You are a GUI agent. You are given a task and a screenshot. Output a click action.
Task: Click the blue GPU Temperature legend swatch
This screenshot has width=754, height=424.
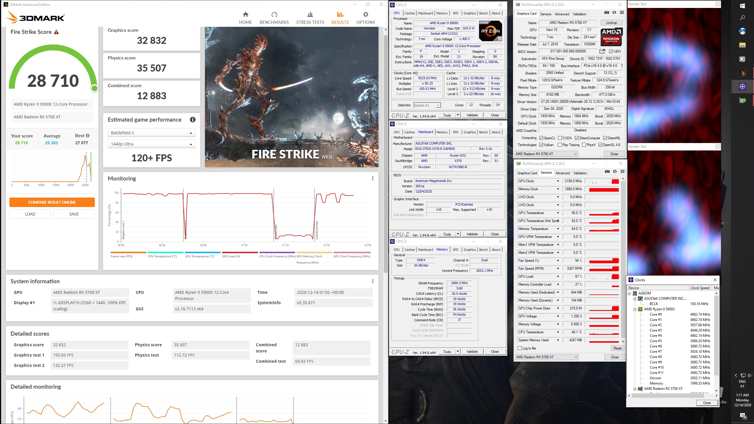click(203, 253)
